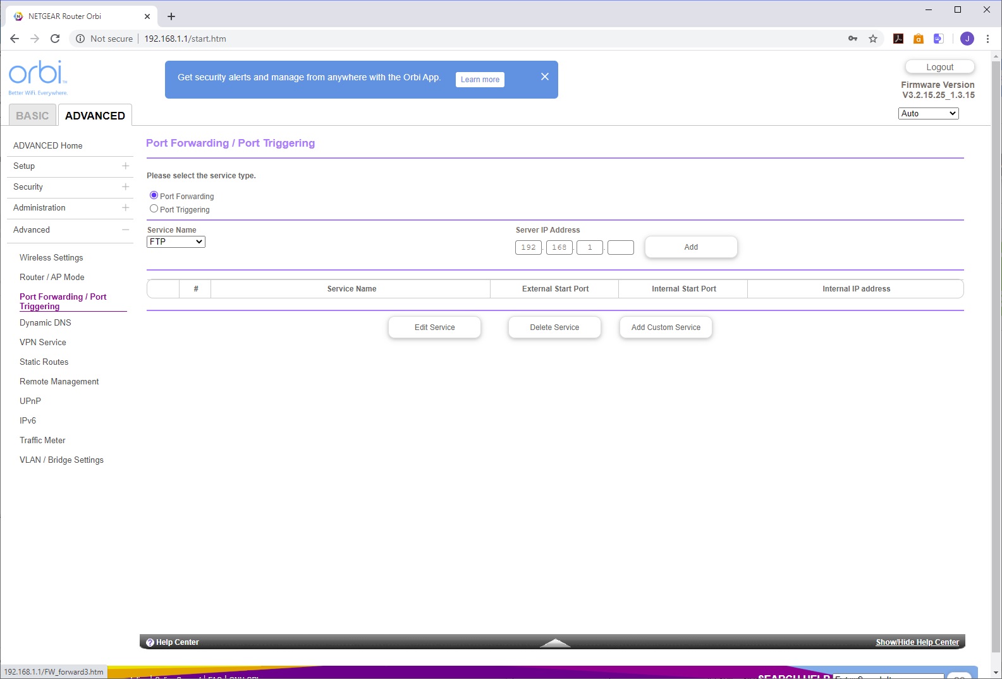Screen dimensions: 1002x679
Task: Open the Auto language dropdown
Action: point(928,113)
